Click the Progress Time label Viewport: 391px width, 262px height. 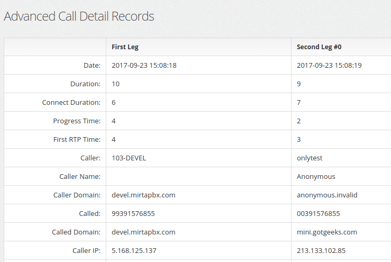[x=77, y=121]
